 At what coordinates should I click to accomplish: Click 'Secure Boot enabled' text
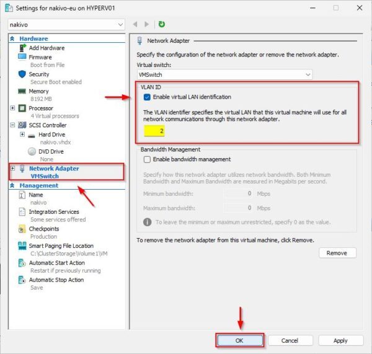[56, 82]
